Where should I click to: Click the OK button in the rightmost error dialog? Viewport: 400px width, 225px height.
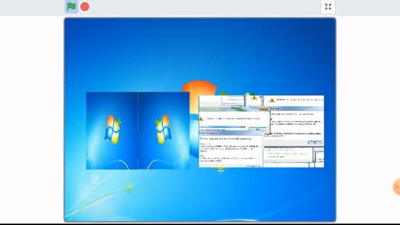[315, 142]
